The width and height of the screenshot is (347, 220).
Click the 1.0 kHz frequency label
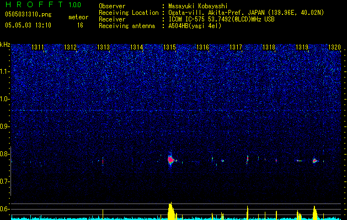(5, 99)
